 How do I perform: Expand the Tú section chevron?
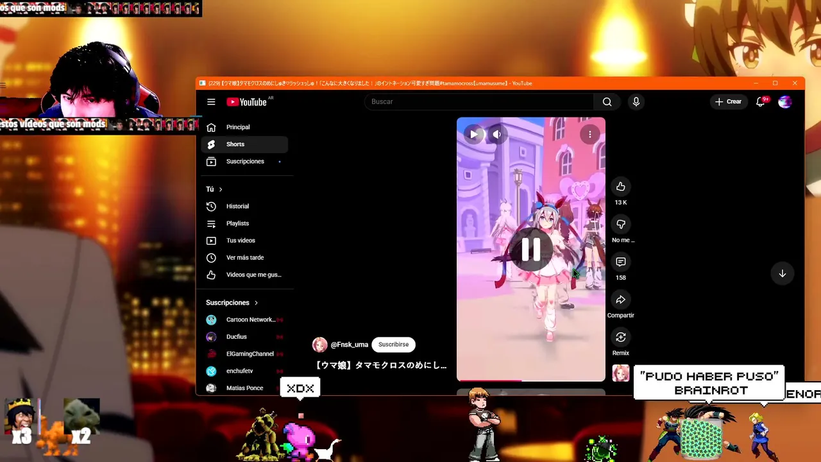coord(221,189)
